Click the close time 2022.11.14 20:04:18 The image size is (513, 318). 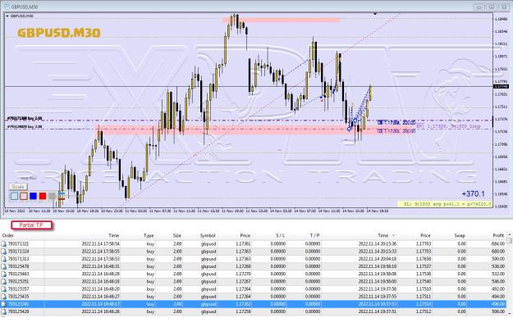tap(378, 259)
